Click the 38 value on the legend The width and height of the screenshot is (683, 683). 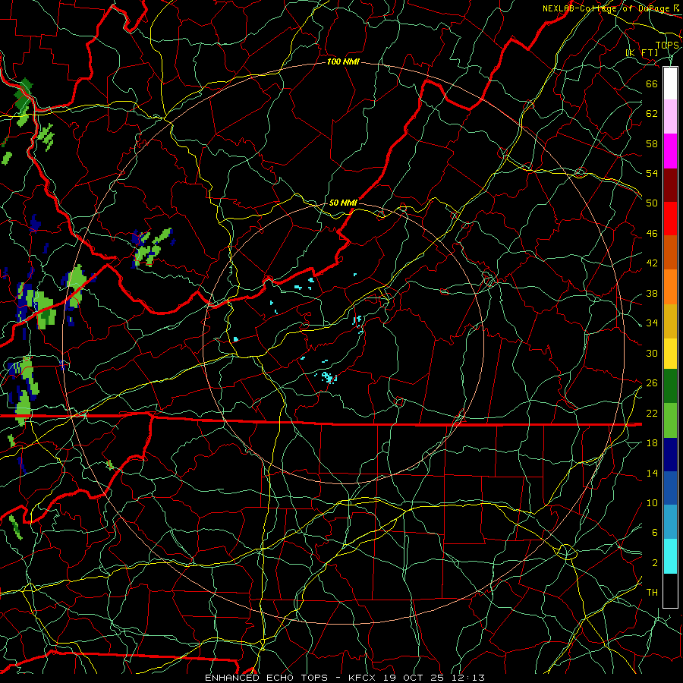coord(652,293)
